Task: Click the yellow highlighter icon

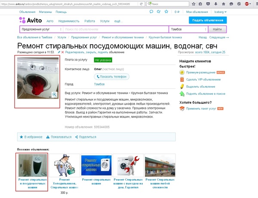Action: (182, 87)
